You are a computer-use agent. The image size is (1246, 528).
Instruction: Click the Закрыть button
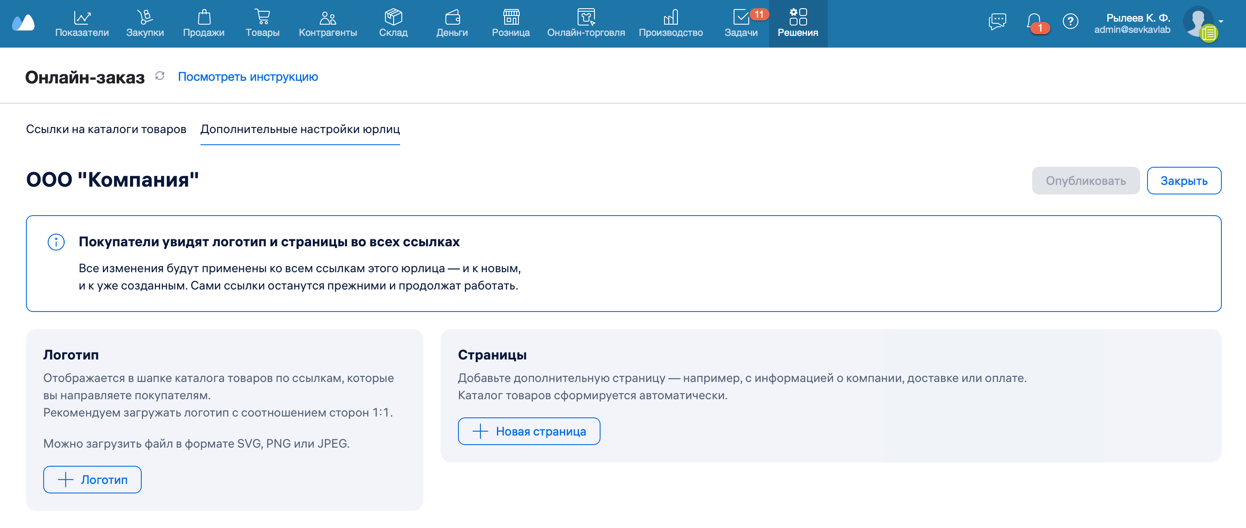point(1184,180)
